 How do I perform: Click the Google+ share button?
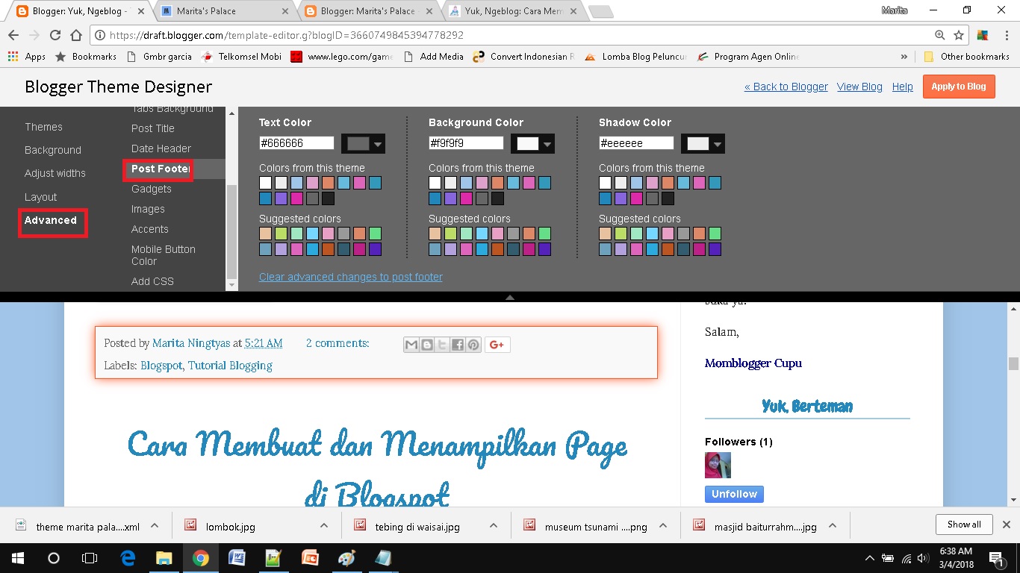pyautogui.click(x=498, y=345)
